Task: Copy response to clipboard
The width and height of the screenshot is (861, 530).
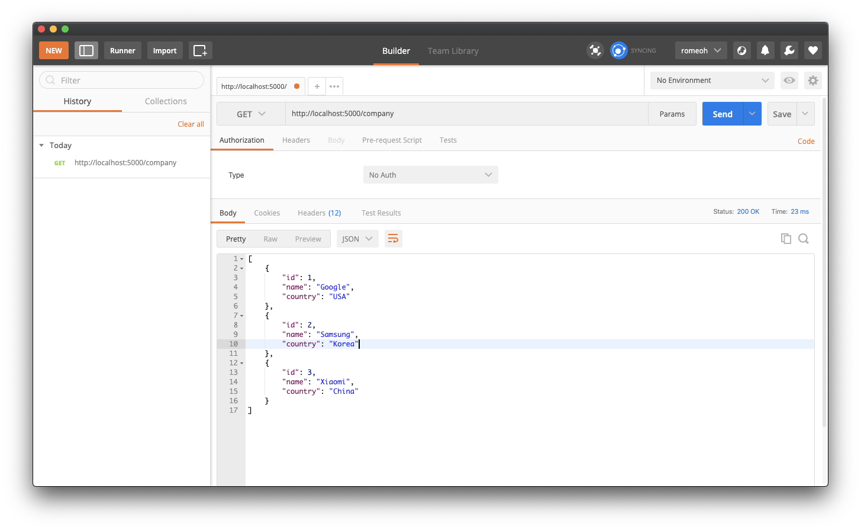Action: (786, 239)
